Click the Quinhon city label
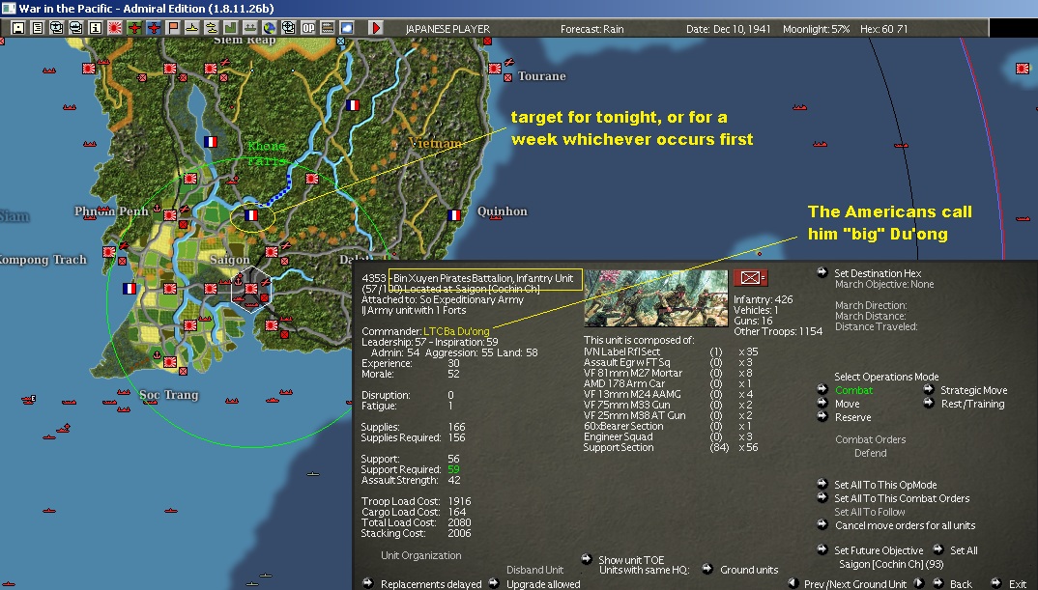1038x590 pixels. (502, 211)
